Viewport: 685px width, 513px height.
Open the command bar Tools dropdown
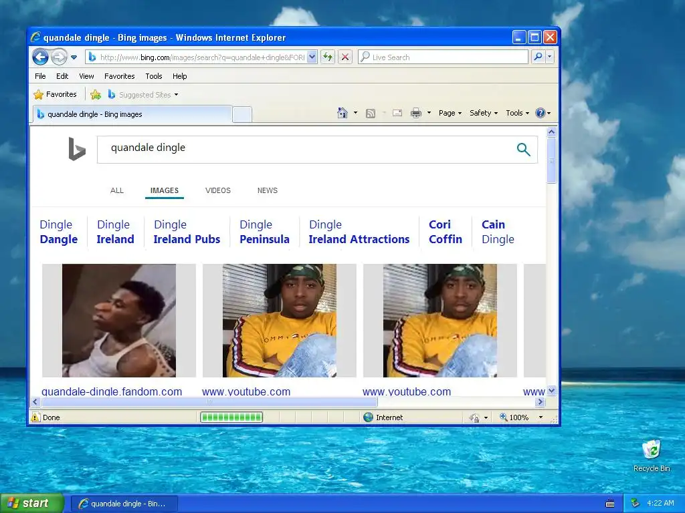coord(517,113)
